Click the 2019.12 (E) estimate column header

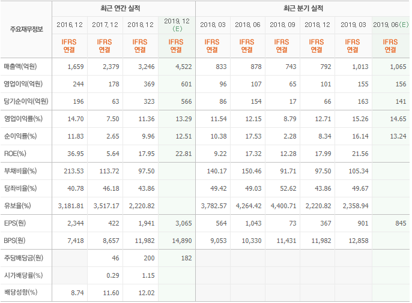point(177,25)
